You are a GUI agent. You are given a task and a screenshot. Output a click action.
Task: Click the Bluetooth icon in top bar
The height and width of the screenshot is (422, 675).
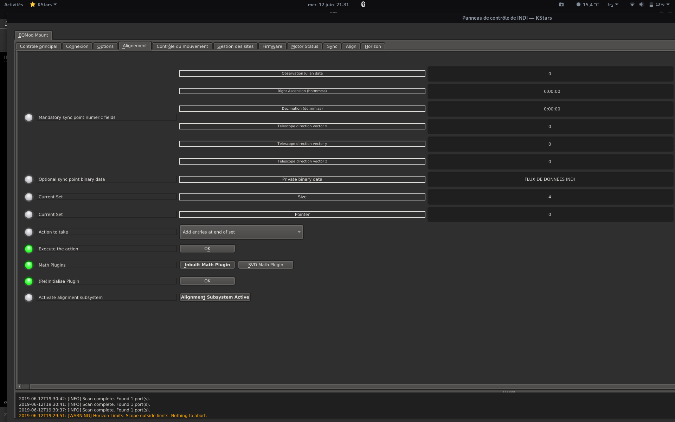pos(363,4)
